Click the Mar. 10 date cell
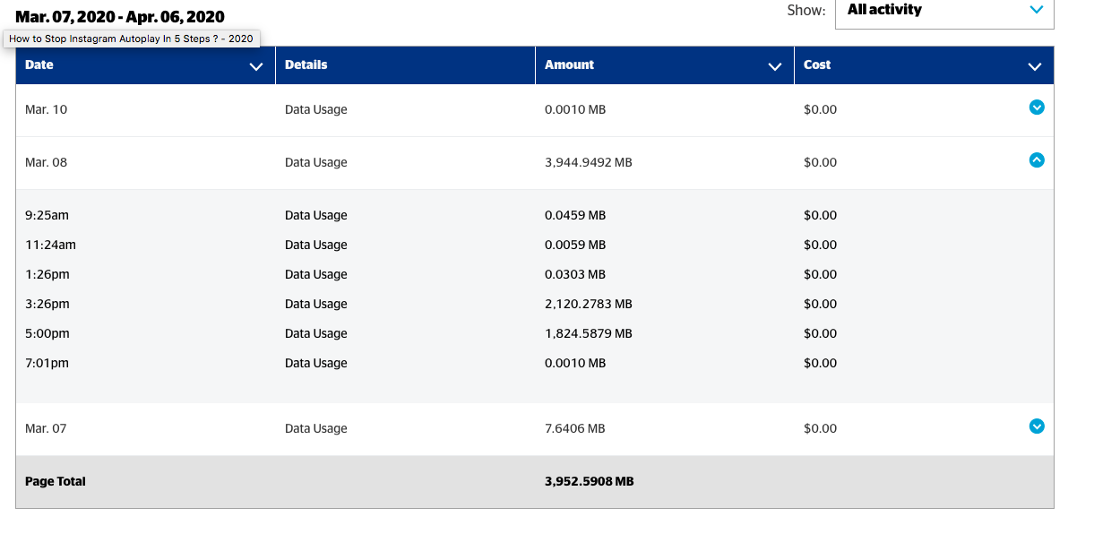 pyautogui.click(x=47, y=109)
